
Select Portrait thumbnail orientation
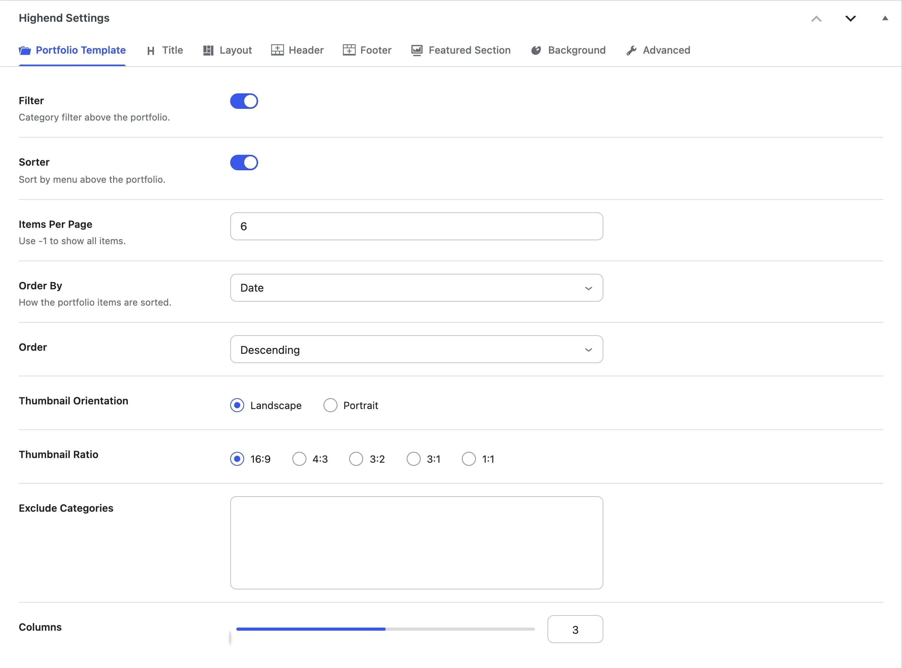click(x=330, y=405)
